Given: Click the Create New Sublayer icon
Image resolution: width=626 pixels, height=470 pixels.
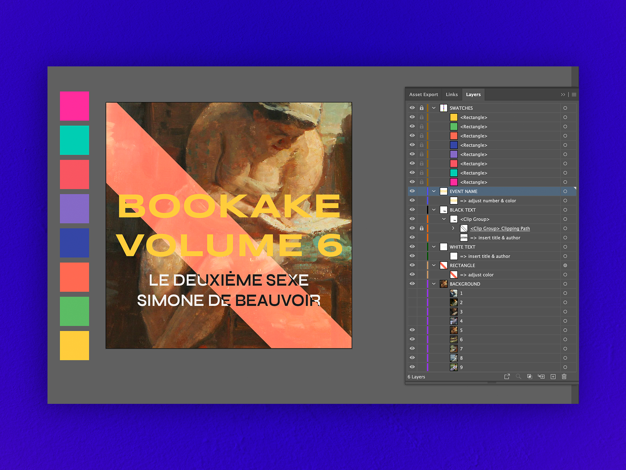Looking at the screenshot, I should (541, 377).
